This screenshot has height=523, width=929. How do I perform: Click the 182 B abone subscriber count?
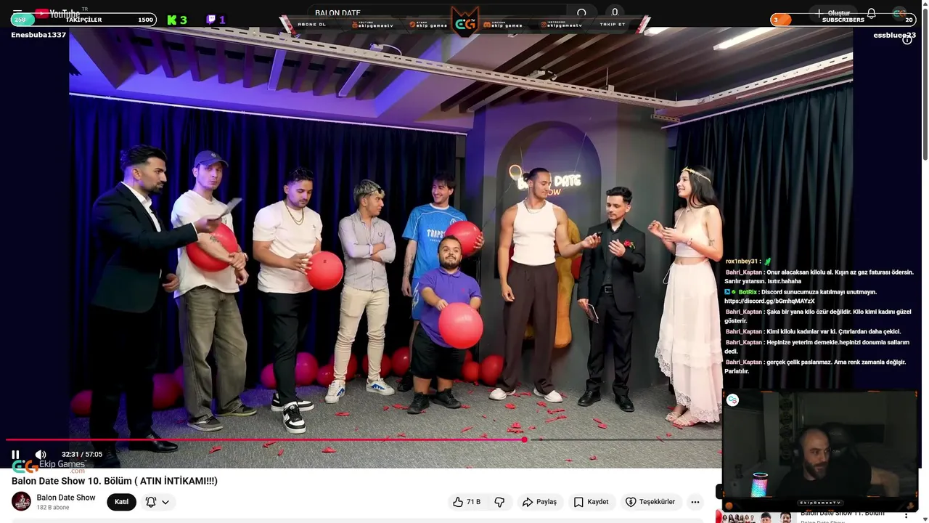[53, 508]
